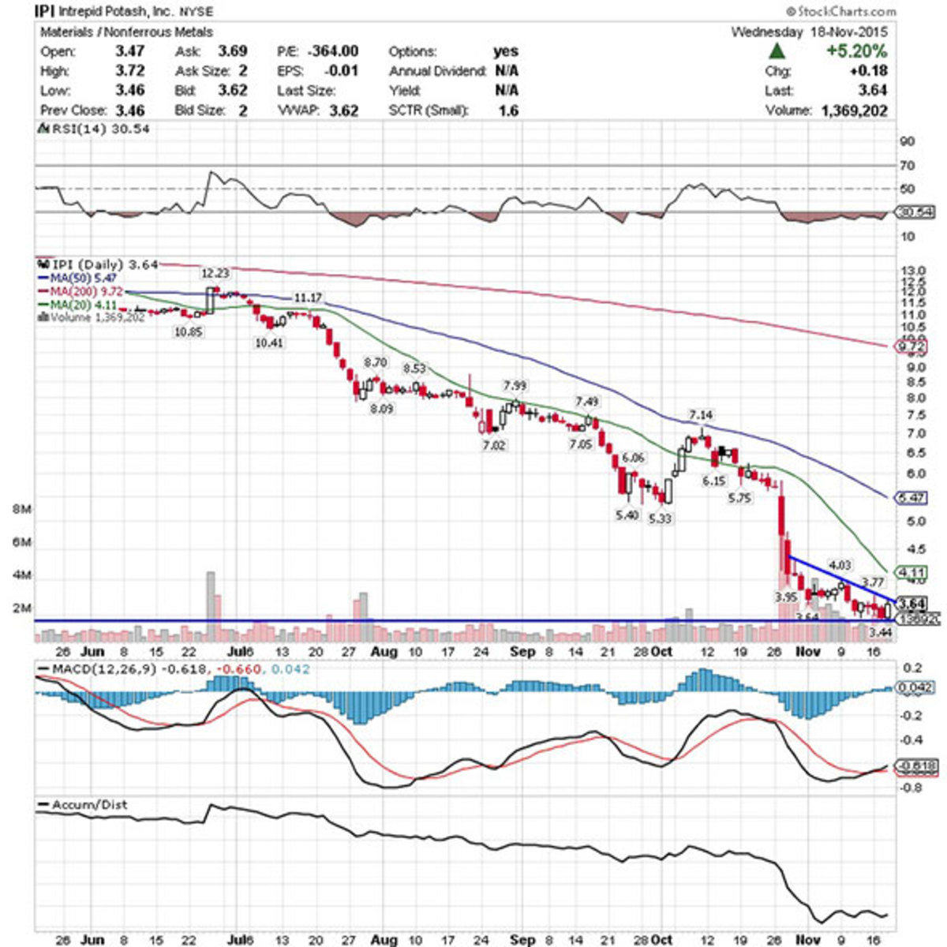Click the 10.85 price low annotation
This screenshot has width=947, height=947.
188,332
